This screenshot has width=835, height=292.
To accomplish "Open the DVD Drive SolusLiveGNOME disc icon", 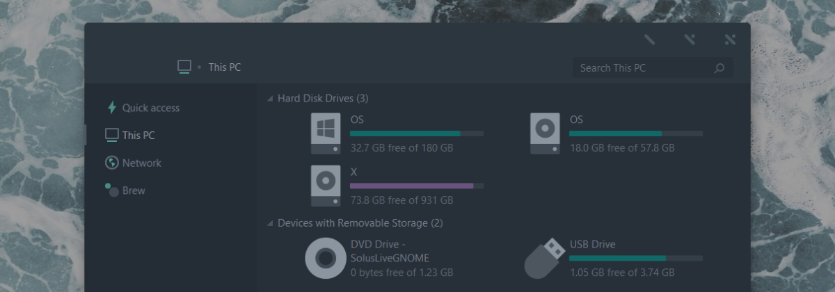I will pos(325,258).
